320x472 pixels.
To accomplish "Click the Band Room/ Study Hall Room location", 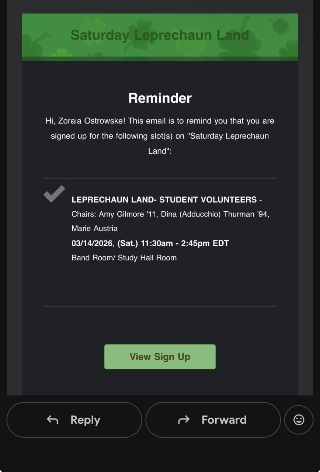I will pyautogui.click(x=124, y=258).
